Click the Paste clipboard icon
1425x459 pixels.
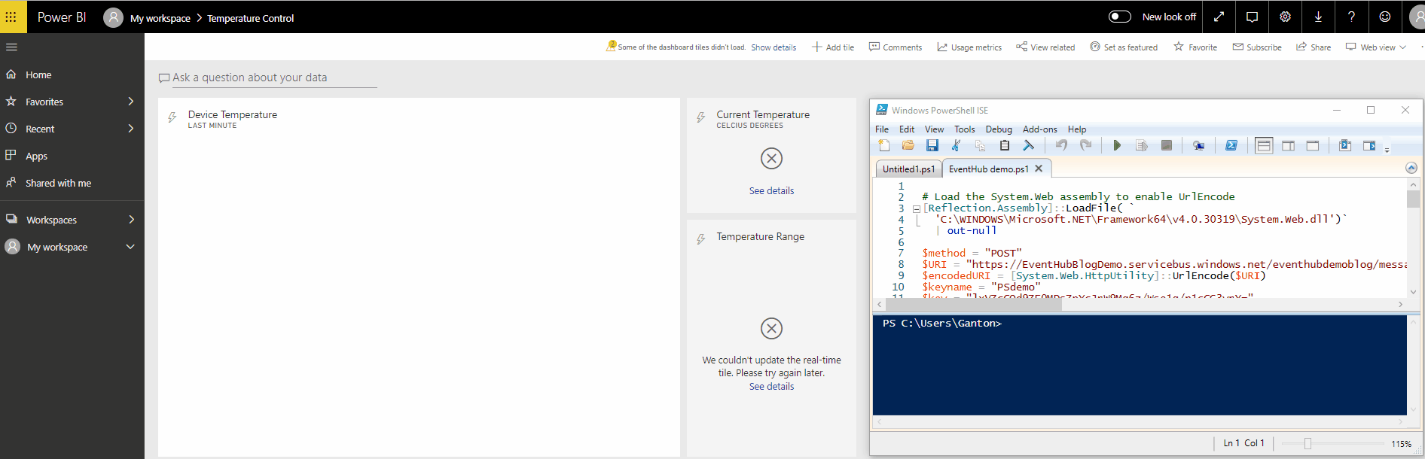coord(1005,145)
